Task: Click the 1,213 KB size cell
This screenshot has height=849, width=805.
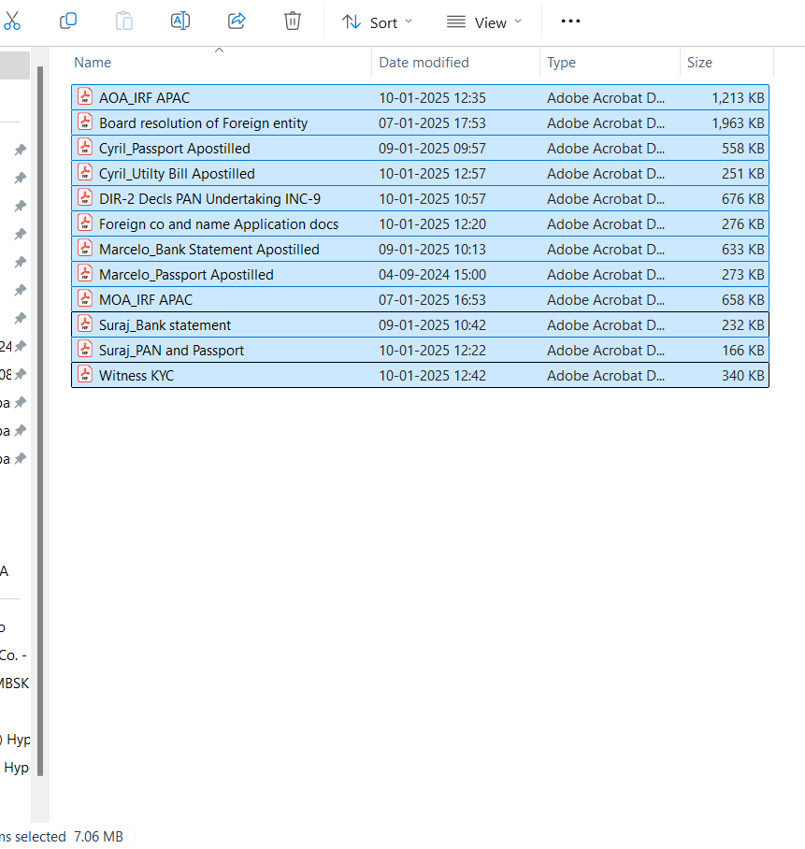Action: 738,98
